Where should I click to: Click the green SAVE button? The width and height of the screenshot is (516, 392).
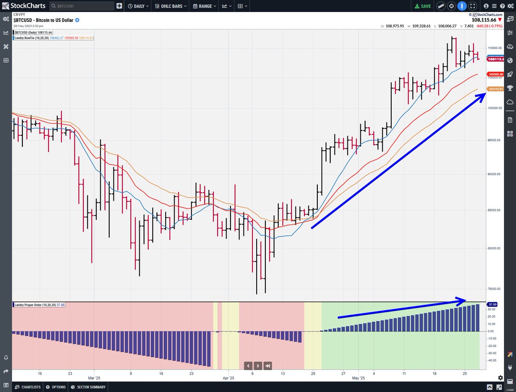(423, 6)
